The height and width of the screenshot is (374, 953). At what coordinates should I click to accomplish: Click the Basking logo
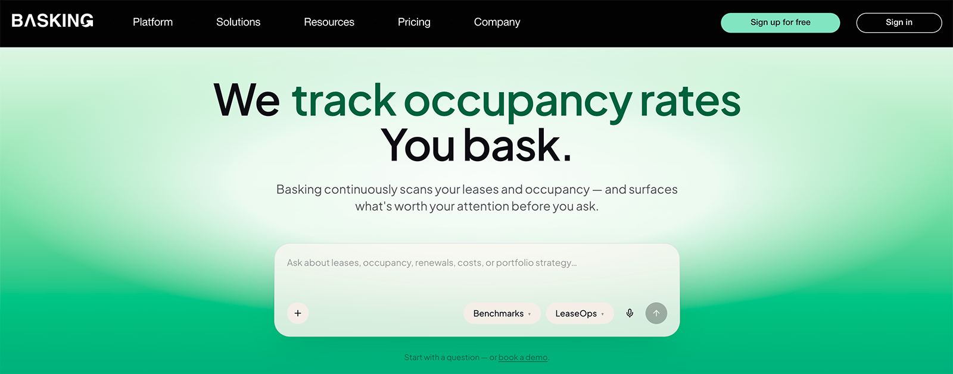click(x=52, y=21)
